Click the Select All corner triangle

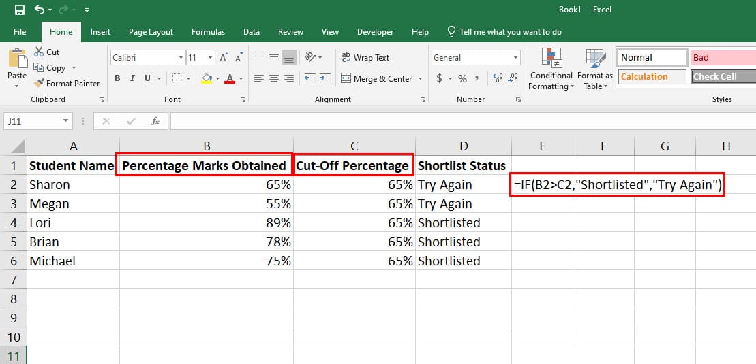pos(17,146)
